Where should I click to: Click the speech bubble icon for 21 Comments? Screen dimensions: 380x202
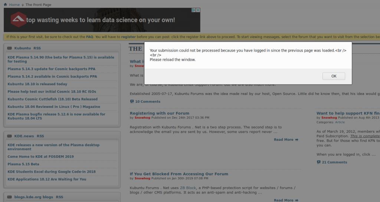click(x=319, y=162)
